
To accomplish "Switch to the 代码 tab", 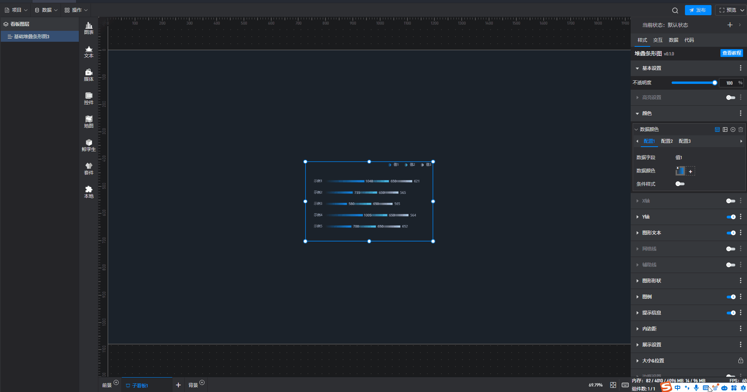I will [x=689, y=40].
